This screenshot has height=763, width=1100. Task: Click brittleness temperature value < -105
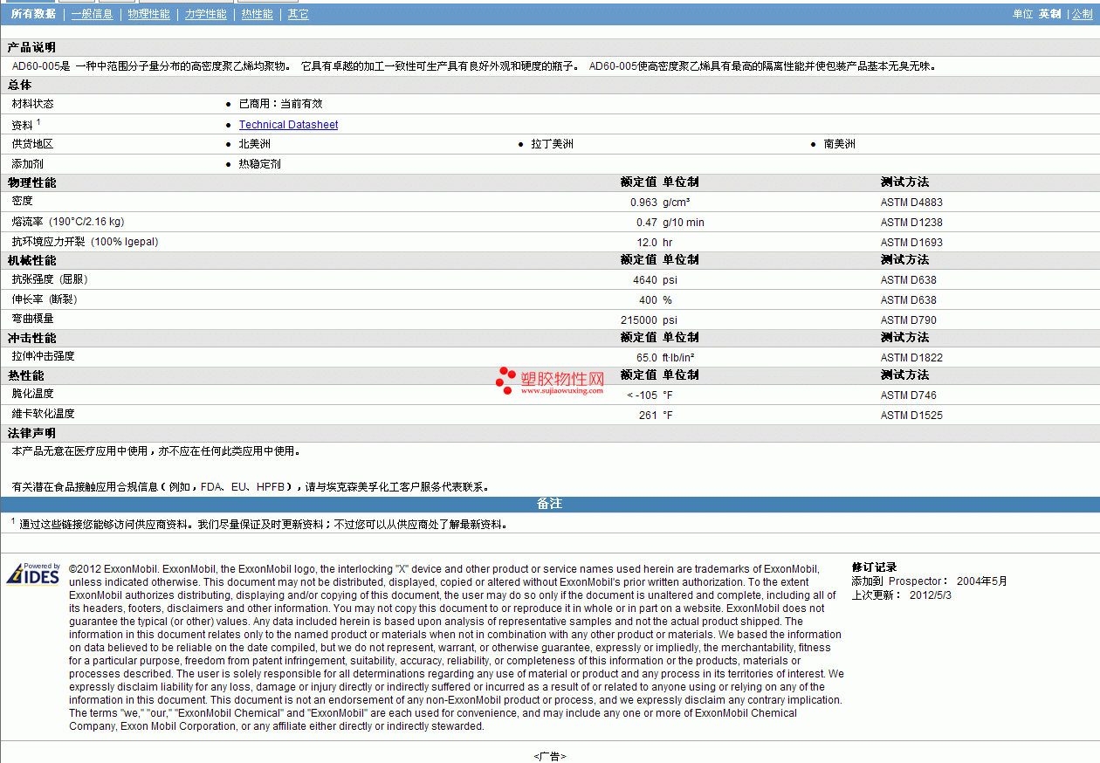[x=642, y=395]
